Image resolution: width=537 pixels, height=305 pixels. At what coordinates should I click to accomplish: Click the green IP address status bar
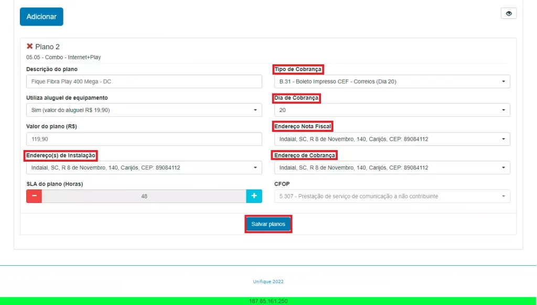point(268,301)
